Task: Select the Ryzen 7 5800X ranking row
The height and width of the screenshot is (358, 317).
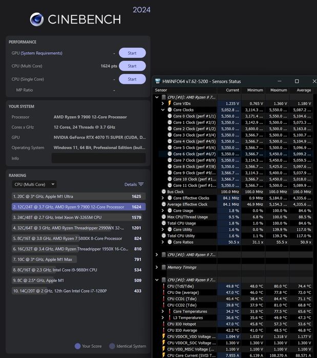Action: (x=78, y=238)
